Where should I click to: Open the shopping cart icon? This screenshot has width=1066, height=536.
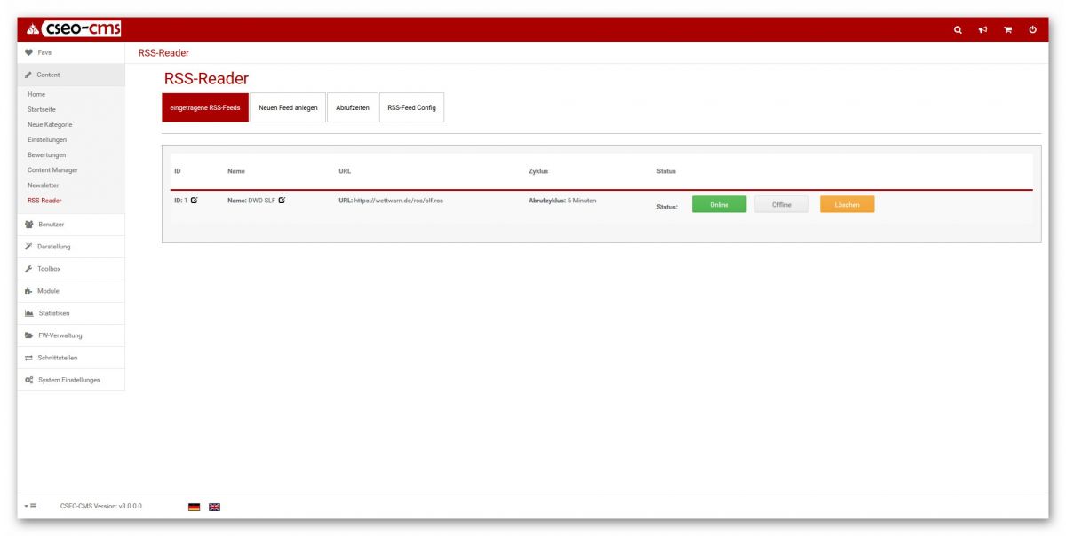[x=1008, y=30]
